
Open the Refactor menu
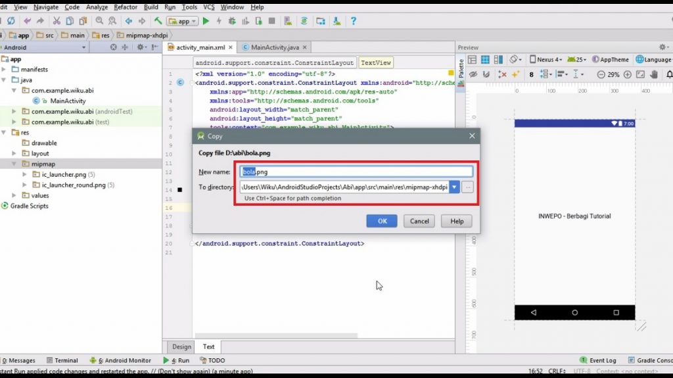126,7
